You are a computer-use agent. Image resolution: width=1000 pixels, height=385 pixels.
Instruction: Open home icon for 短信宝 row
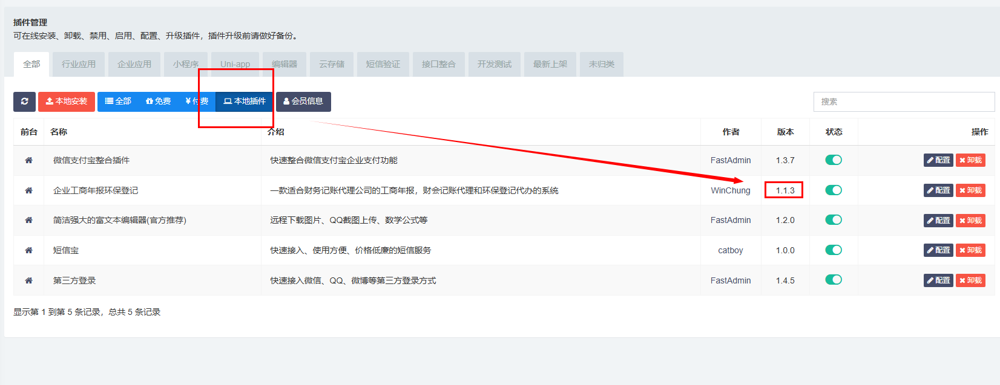click(28, 250)
